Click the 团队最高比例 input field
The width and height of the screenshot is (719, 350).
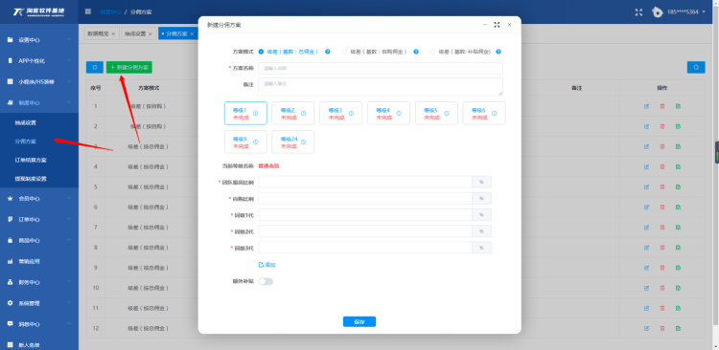pyautogui.click(x=365, y=182)
